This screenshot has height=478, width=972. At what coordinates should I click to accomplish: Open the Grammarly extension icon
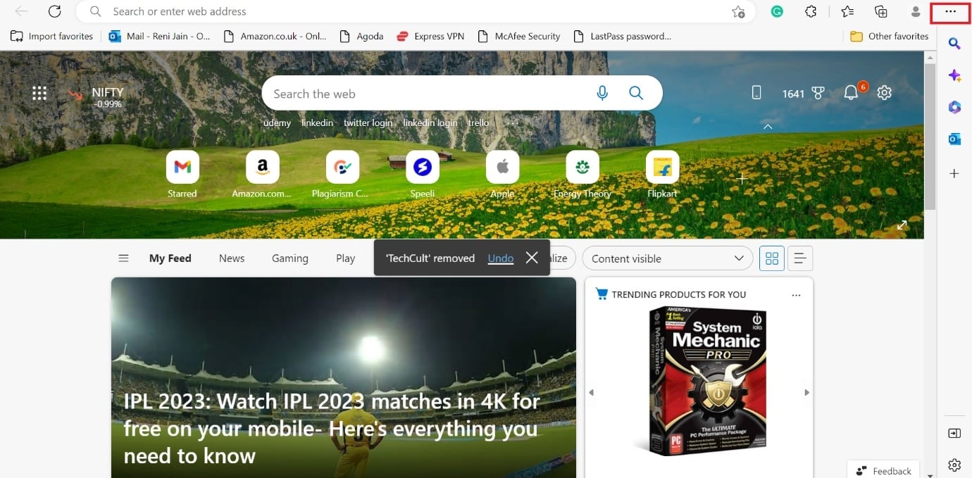776,11
